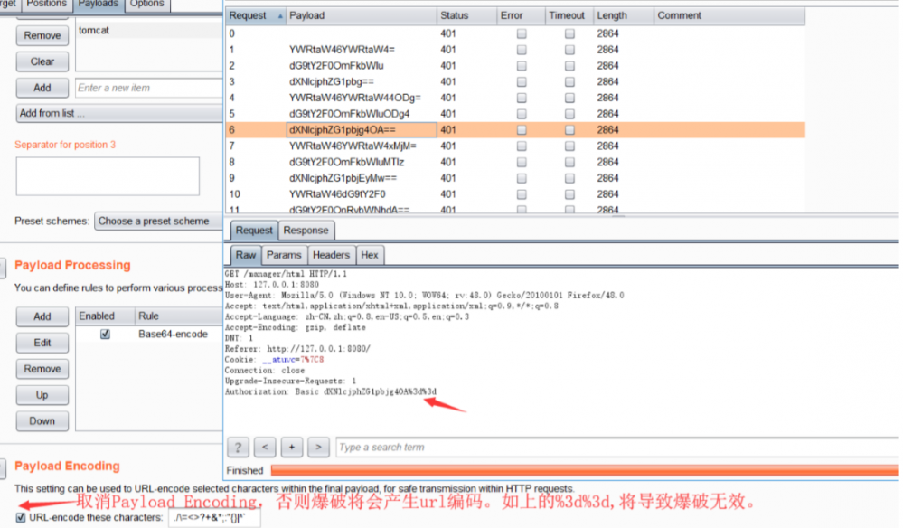Disable the Base64-encode rule checkbox

click(x=105, y=334)
